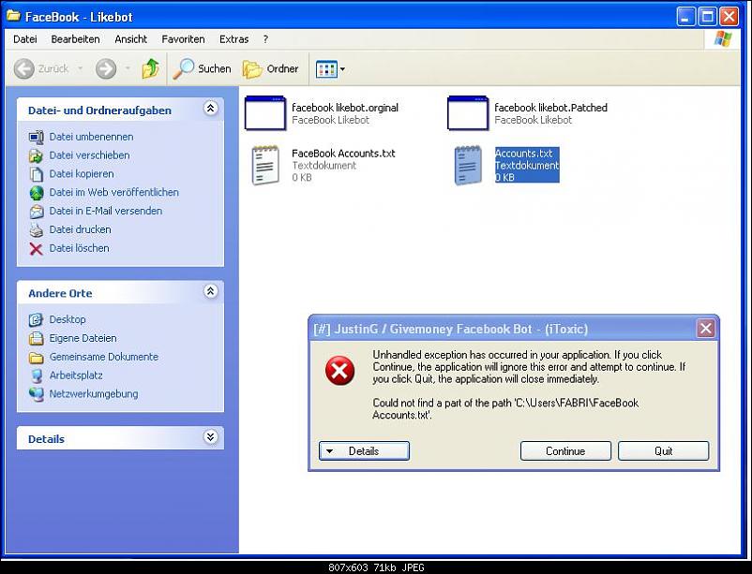This screenshot has width=752, height=574.
Task: Maximize the FaceBook - Likebot window
Action: [707, 17]
